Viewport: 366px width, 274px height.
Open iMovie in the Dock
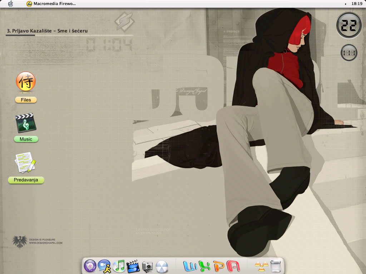tap(133, 266)
